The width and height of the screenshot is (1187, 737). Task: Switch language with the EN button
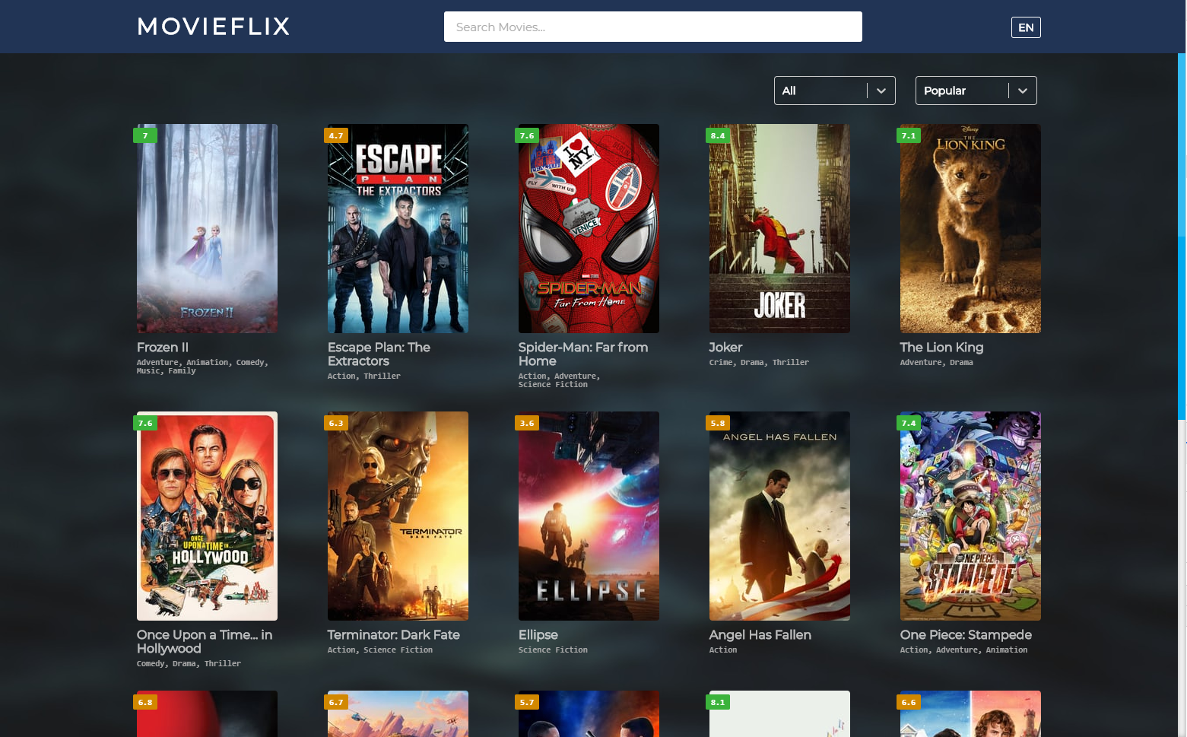pyautogui.click(x=1025, y=27)
